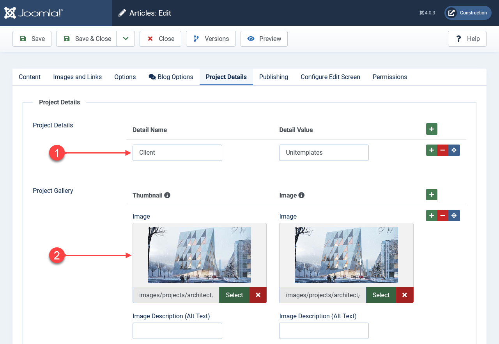Click the Detail Name column heading
This screenshot has width=499, height=344.
point(150,130)
